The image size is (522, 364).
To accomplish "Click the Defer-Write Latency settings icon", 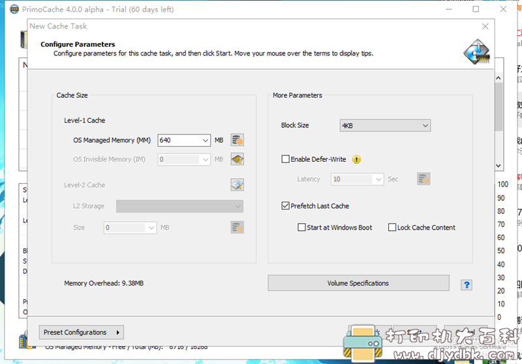I will pyautogui.click(x=423, y=179).
